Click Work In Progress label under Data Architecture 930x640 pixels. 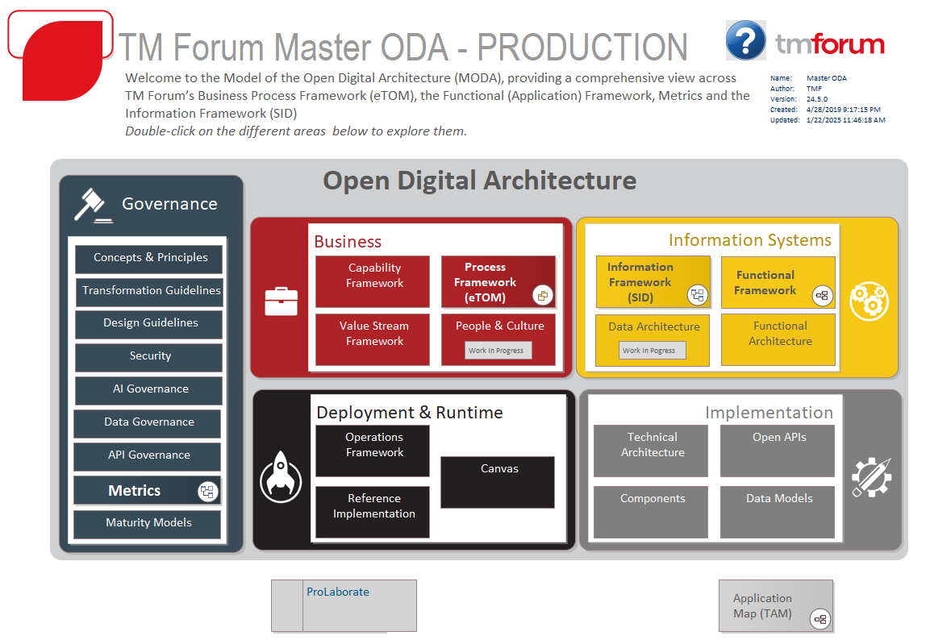point(653,350)
